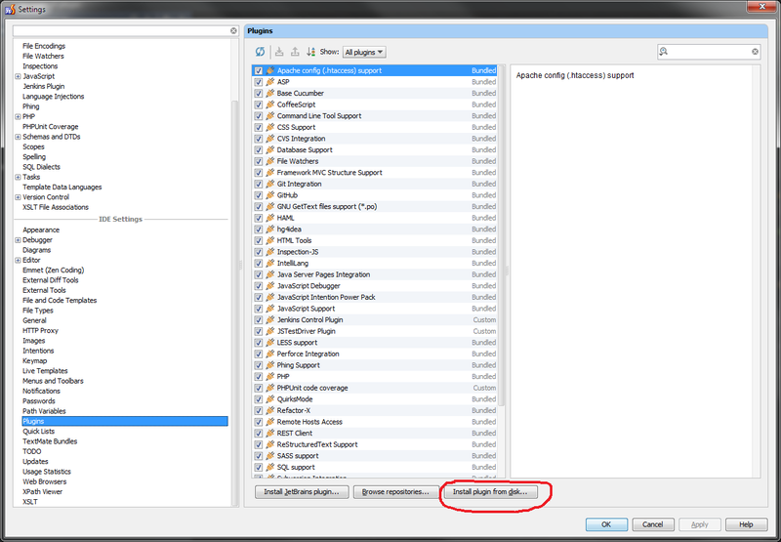Click the magnifier icon in plugin search
781x542 pixels.
[x=664, y=52]
